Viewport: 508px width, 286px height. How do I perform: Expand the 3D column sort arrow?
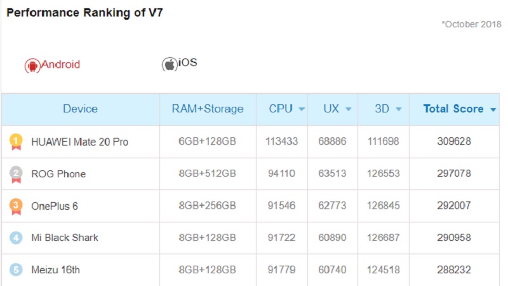(x=399, y=109)
